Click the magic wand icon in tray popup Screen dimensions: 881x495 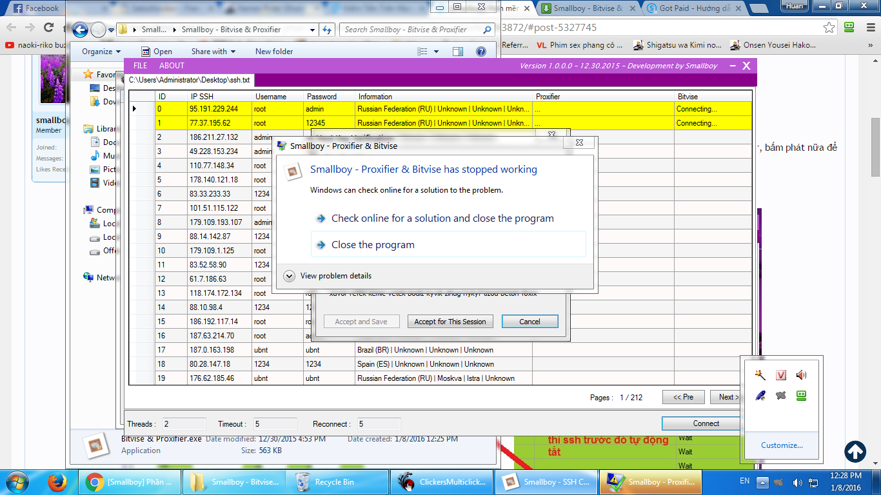[761, 374]
